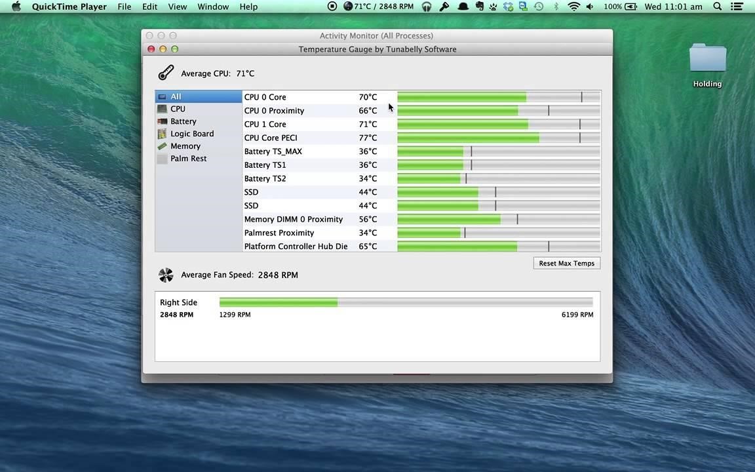Viewport: 755px width, 472px height.
Task: Click the Average CPU: 71°C reading
Action: [218, 73]
